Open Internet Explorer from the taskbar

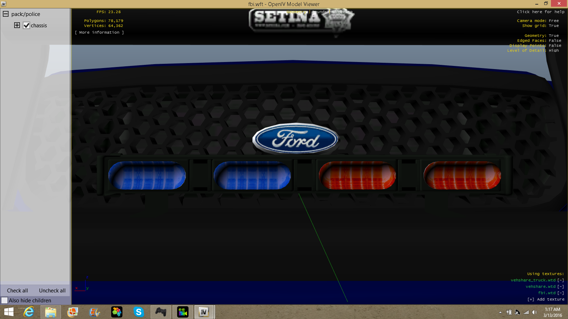29,312
